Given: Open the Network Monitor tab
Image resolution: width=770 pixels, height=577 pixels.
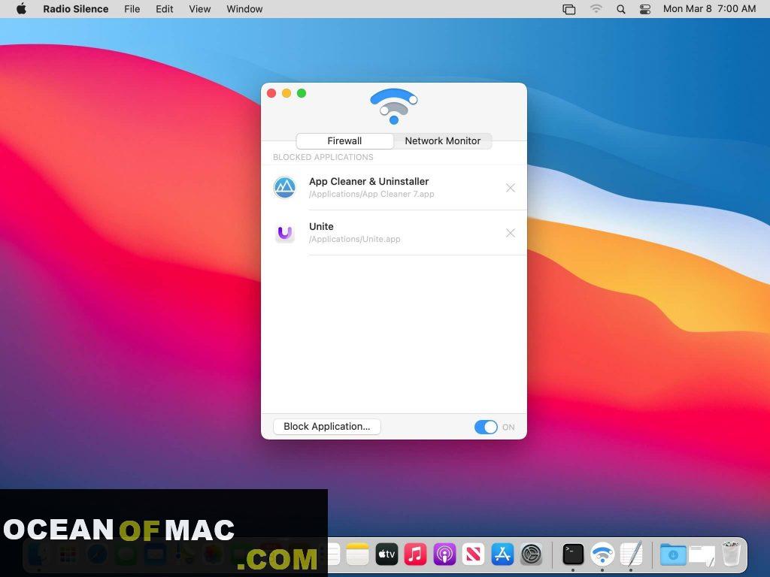Looking at the screenshot, I should tap(442, 140).
